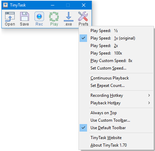Open Set Custom Speed dialog
The height and width of the screenshot is (151, 155).
116,68
